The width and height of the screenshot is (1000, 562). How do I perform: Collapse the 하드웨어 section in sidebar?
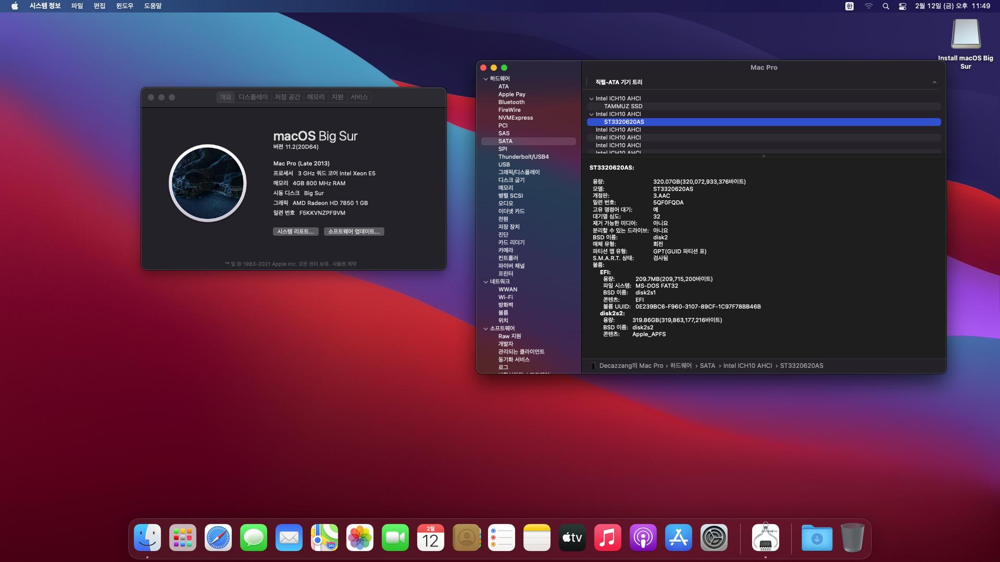click(x=485, y=79)
